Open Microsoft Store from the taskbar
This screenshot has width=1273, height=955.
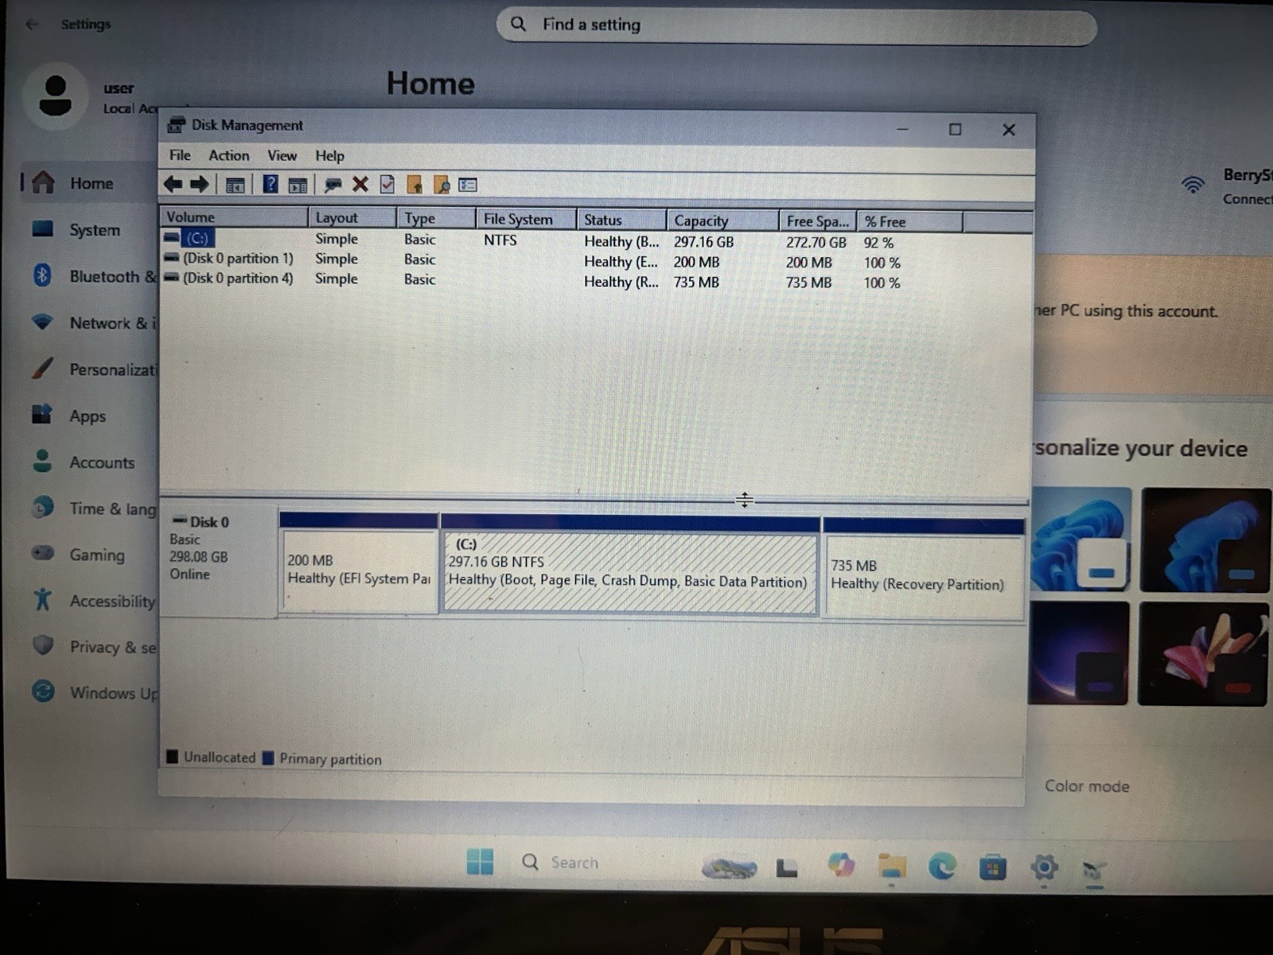tap(992, 867)
